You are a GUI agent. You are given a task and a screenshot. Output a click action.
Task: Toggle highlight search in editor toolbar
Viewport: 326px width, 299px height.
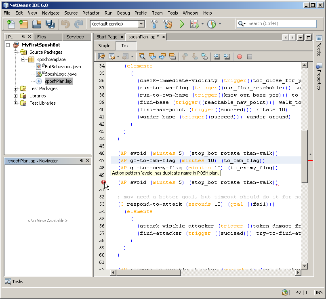pos(172,57)
